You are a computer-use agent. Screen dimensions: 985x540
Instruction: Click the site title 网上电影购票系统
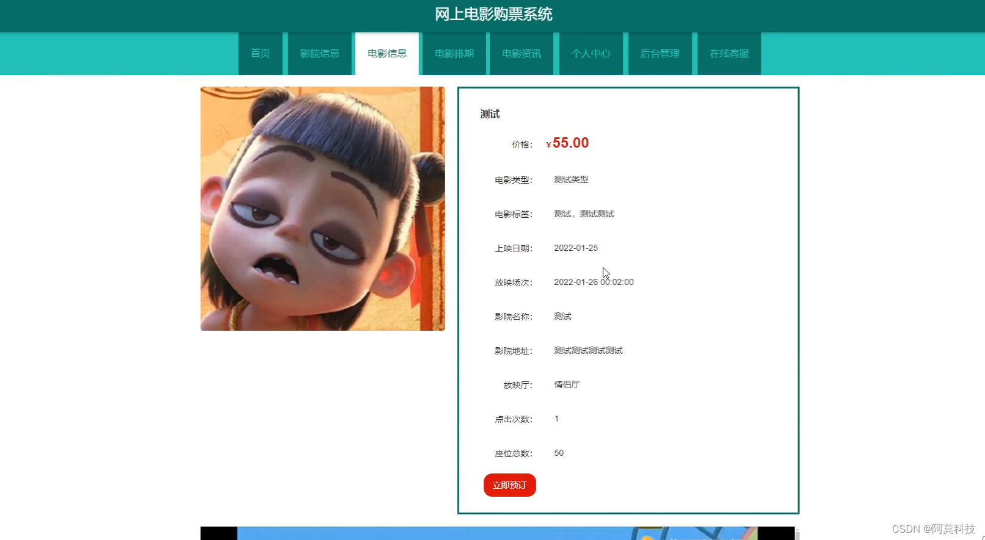point(493,14)
